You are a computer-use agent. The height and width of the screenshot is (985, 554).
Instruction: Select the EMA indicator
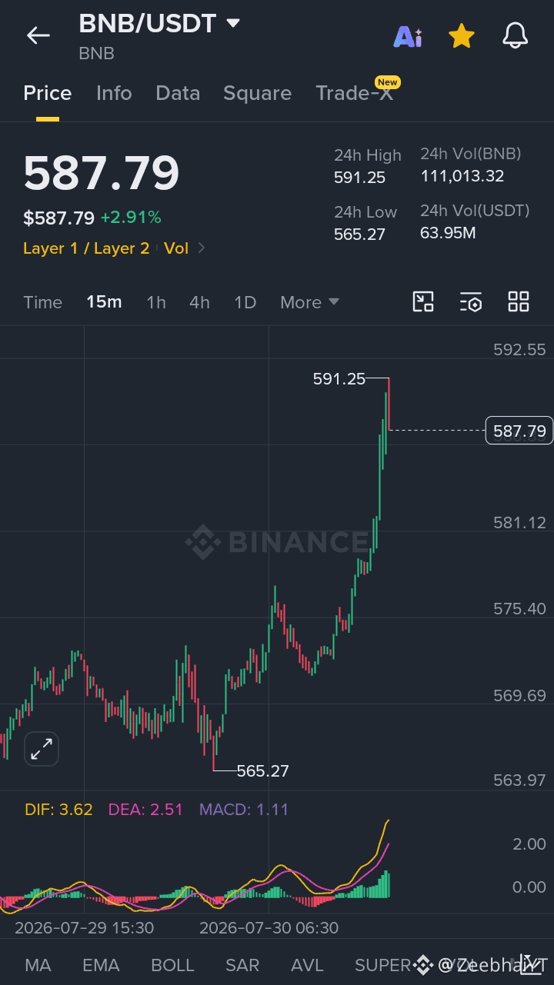point(101,965)
